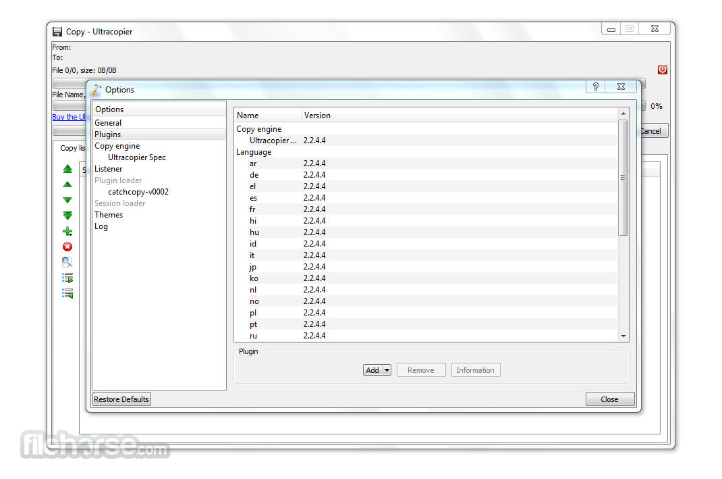Select the 'hi' language plugin
The height and width of the screenshot is (479, 722).
click(426, 221)
